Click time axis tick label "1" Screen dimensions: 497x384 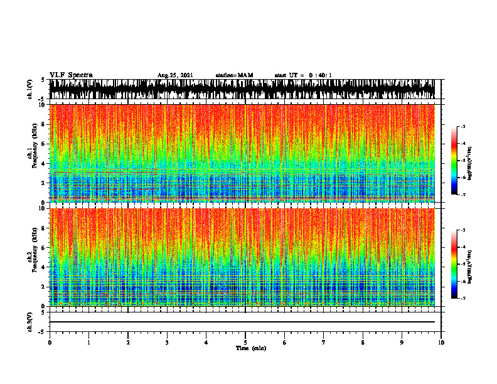pos(88,343)
